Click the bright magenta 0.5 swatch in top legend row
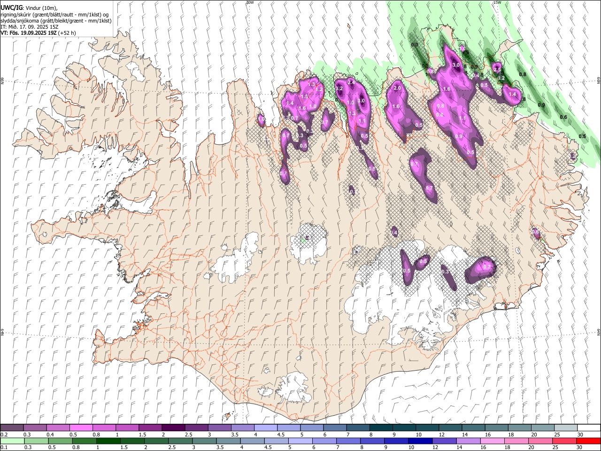Screen dimensions: 601x451 [x=81, y=428]
